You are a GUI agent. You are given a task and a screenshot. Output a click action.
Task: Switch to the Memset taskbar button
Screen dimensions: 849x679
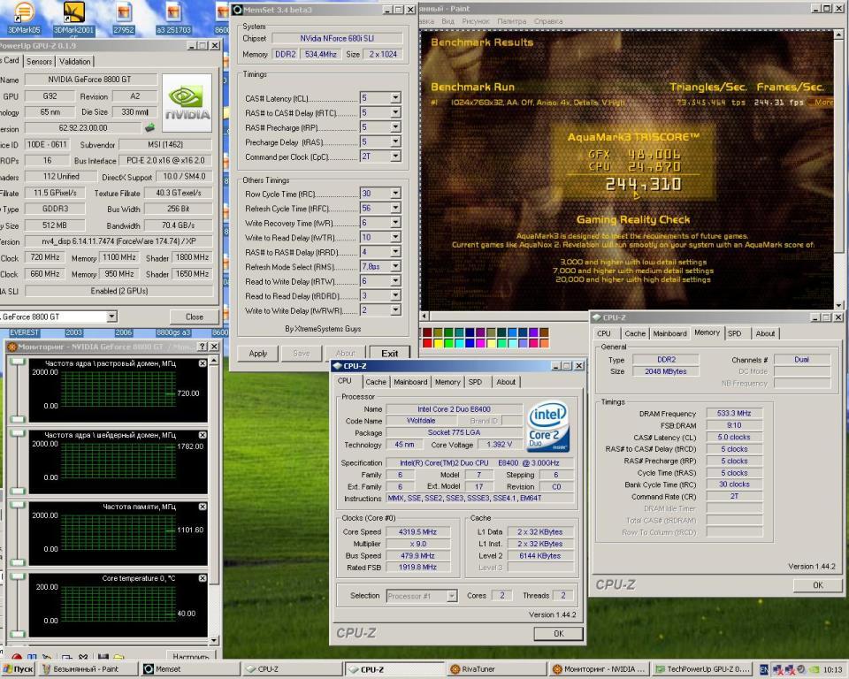tap(189, 669)
